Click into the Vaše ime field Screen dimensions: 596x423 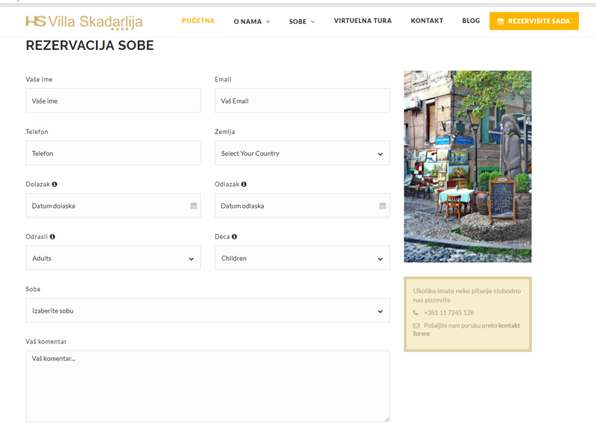click(x=113, y=101)
